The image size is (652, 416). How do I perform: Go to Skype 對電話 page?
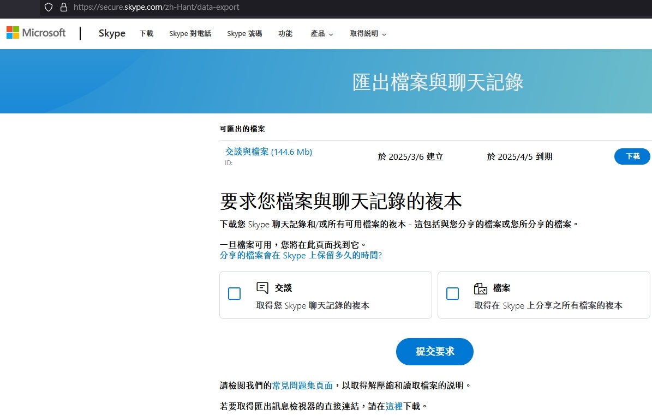(190, 34)
